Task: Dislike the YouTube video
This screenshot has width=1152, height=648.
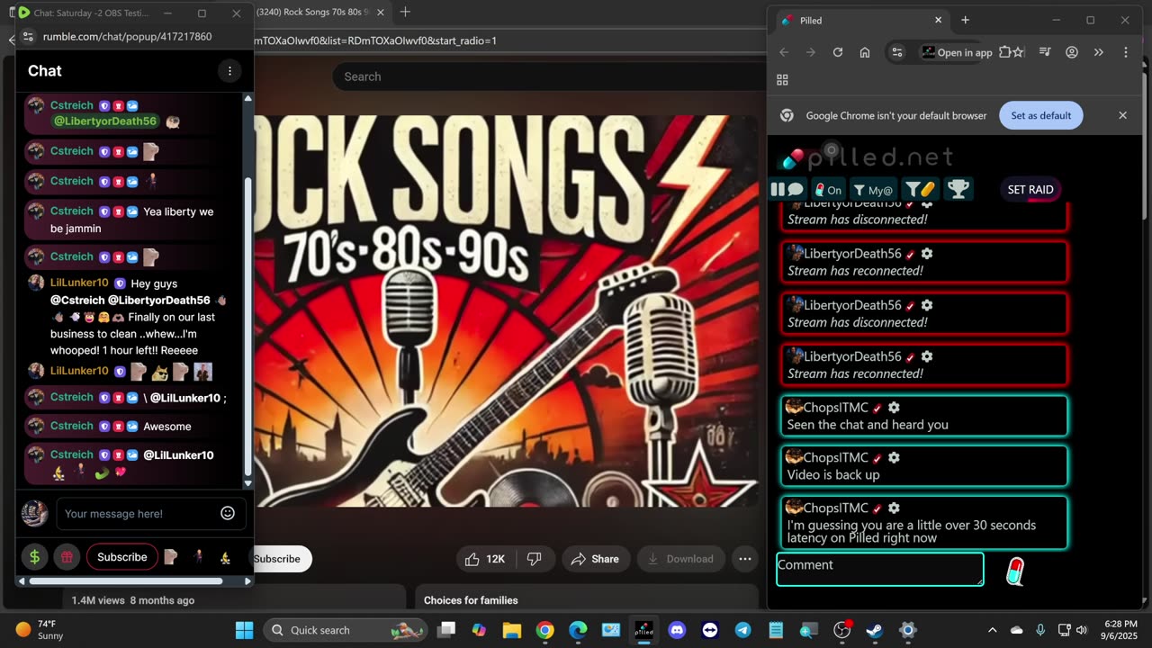Action: pyautogui.click(x=535, y=559)
